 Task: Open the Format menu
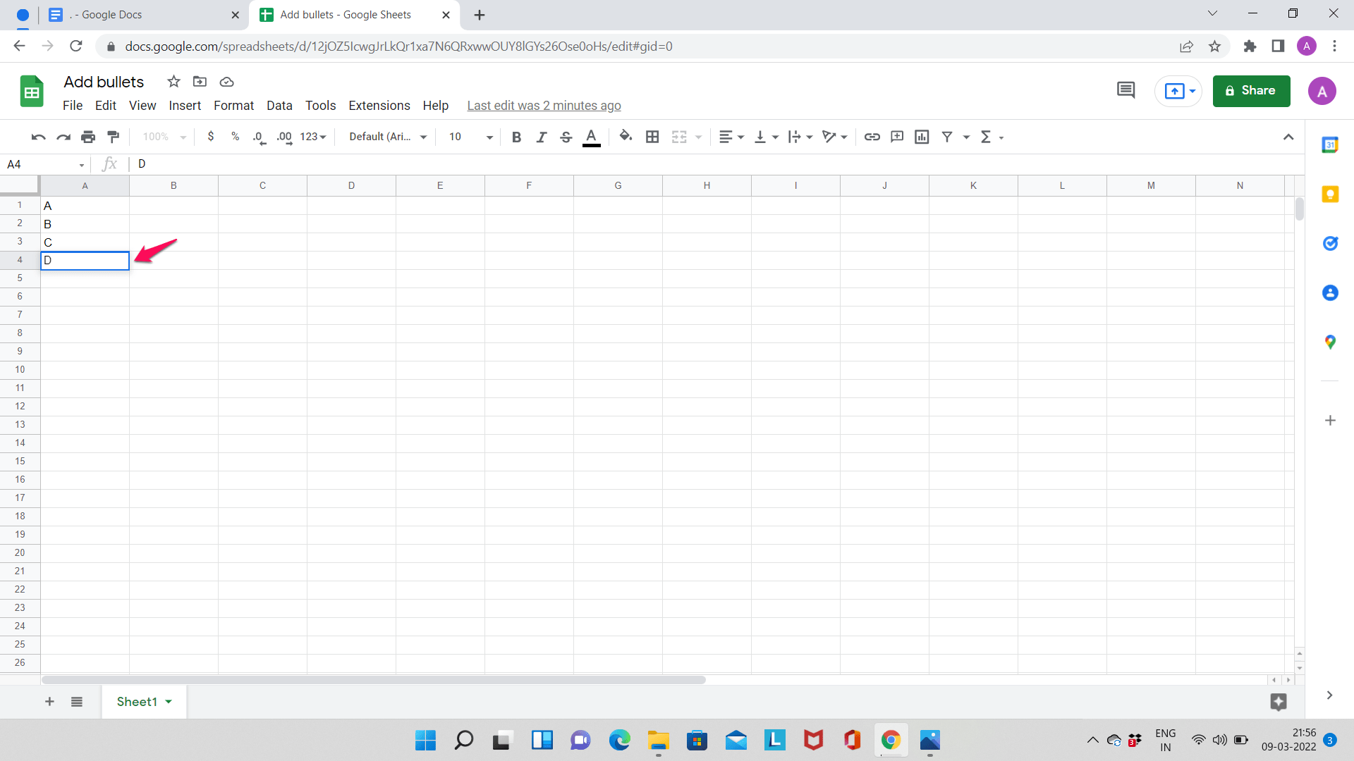click(x=233, y=105)
